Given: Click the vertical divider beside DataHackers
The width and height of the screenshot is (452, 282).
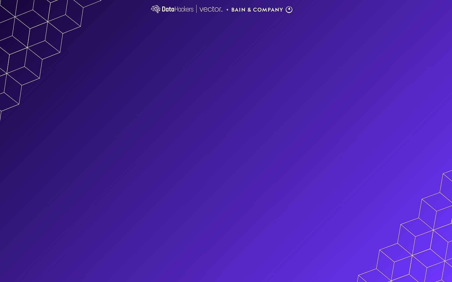Looking at the screenshot, I should tap(196, 9).
